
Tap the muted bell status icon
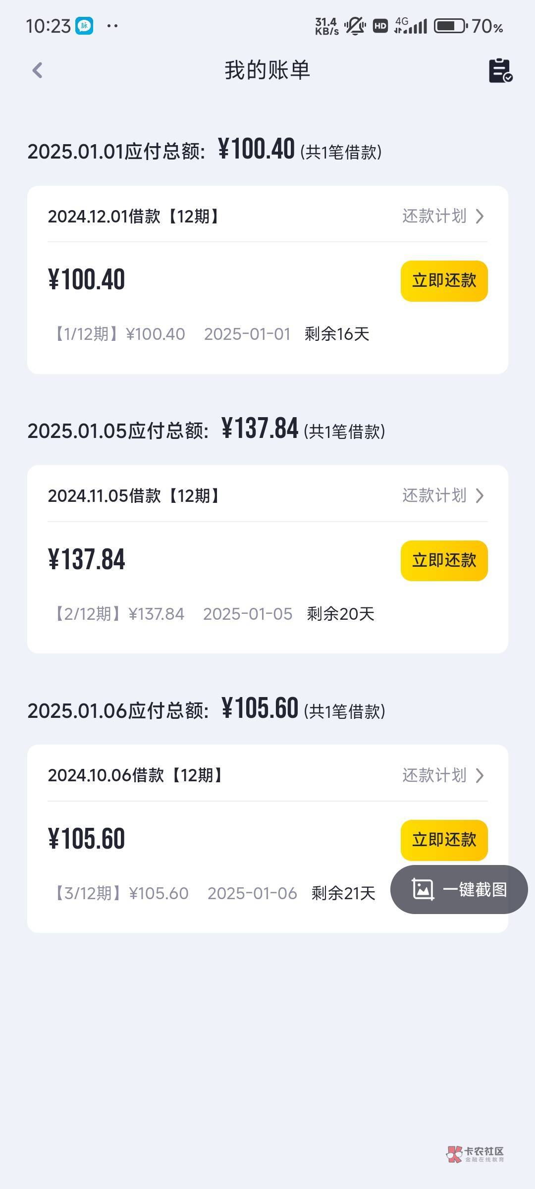coord(355,26)
